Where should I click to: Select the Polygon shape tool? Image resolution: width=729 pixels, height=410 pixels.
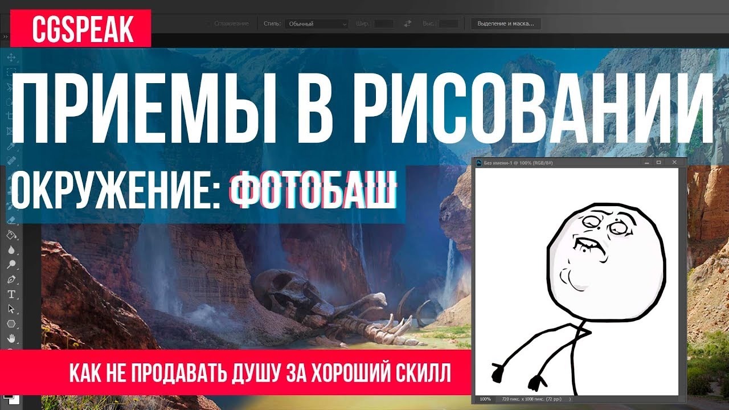click(11, 324)
